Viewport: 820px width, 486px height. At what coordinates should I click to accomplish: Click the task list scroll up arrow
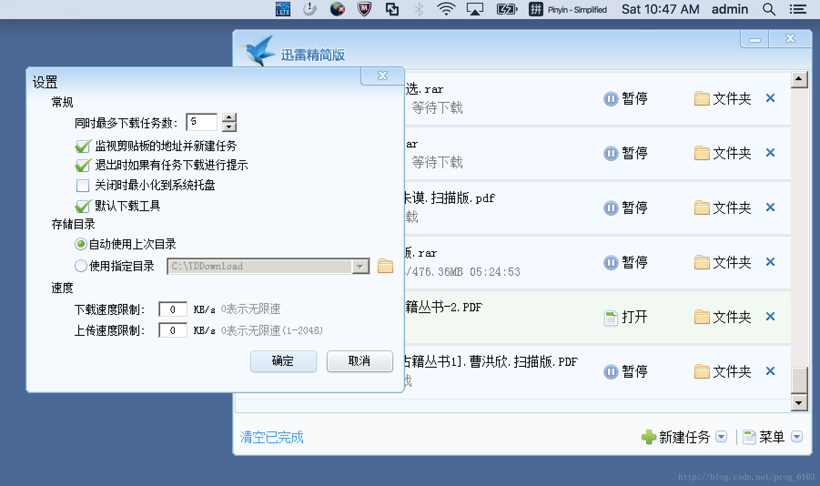pos(800,79)
